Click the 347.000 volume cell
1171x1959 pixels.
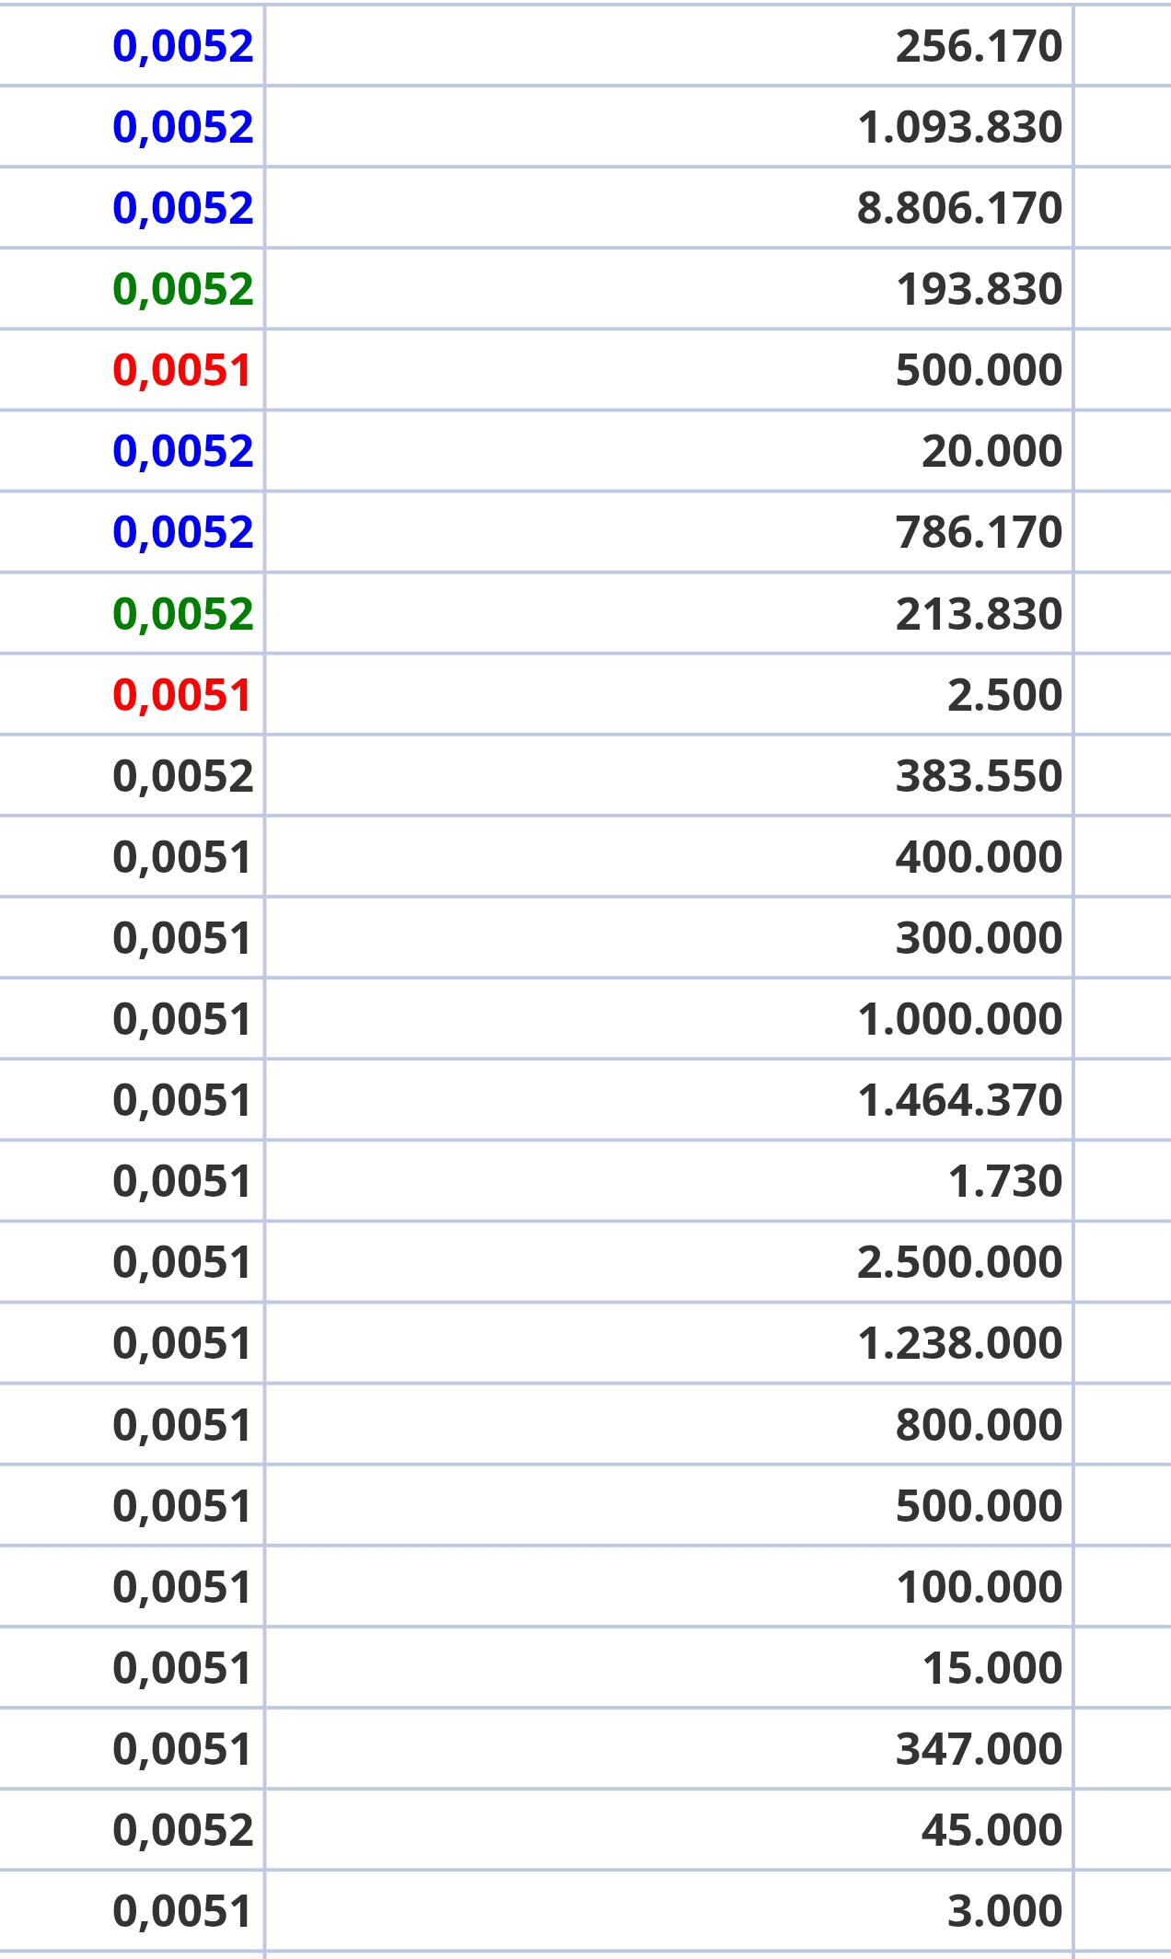[x=979, y=1749]
